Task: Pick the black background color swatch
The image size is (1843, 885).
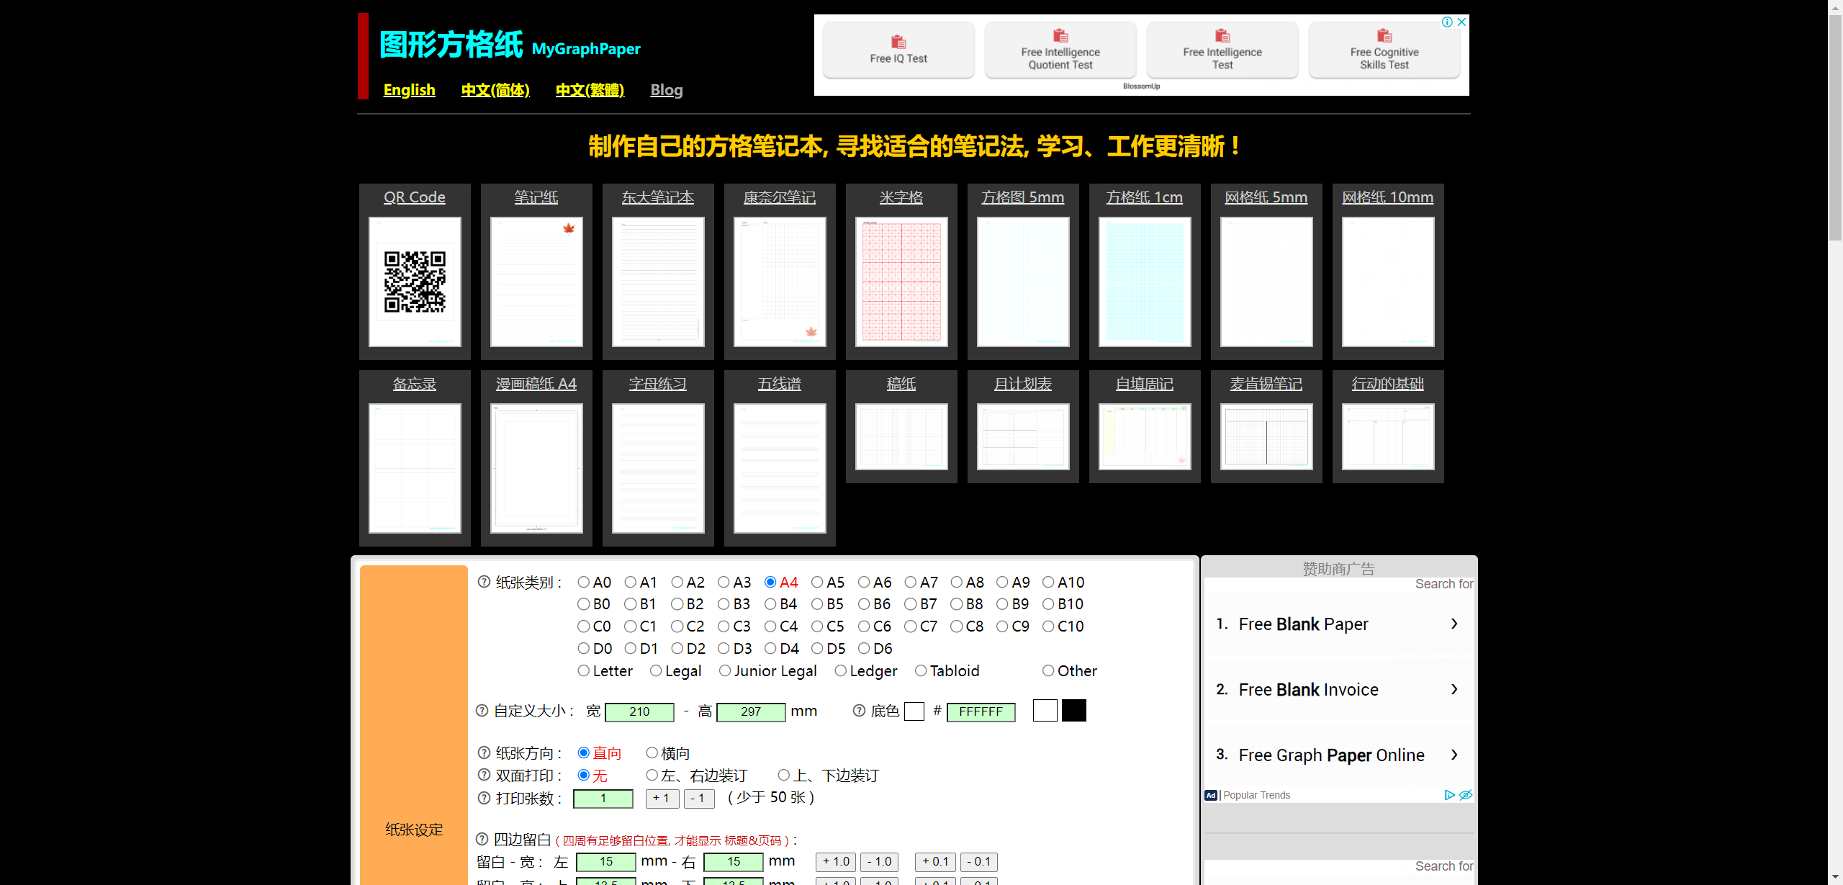Action: pos(1073,711)
